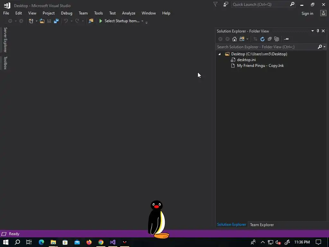Collapse the Desktop folder tree node
Screen dimensions: 329x247
219,54
